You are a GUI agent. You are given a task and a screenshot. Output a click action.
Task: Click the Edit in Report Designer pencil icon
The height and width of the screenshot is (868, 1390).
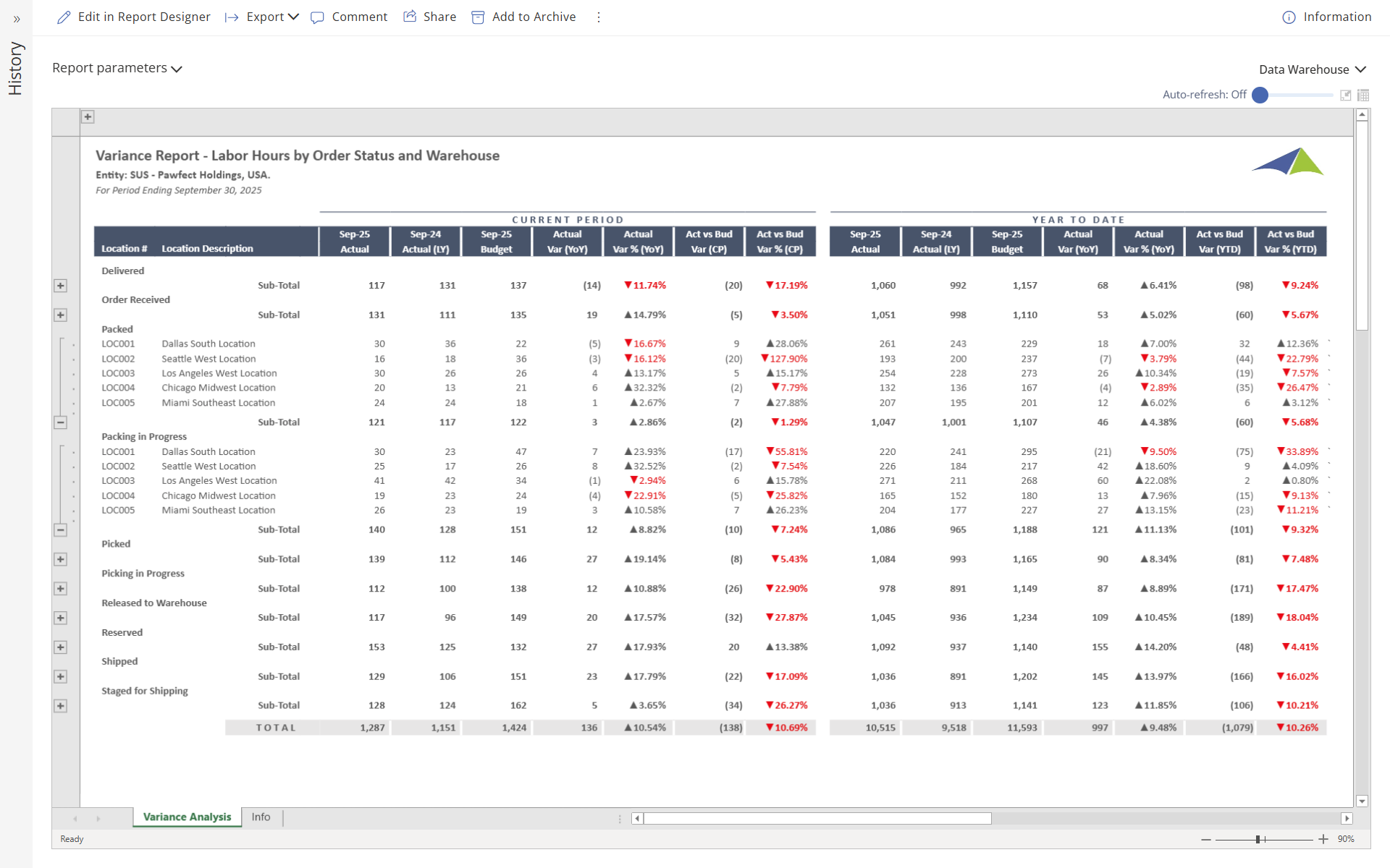coord(64,17)
